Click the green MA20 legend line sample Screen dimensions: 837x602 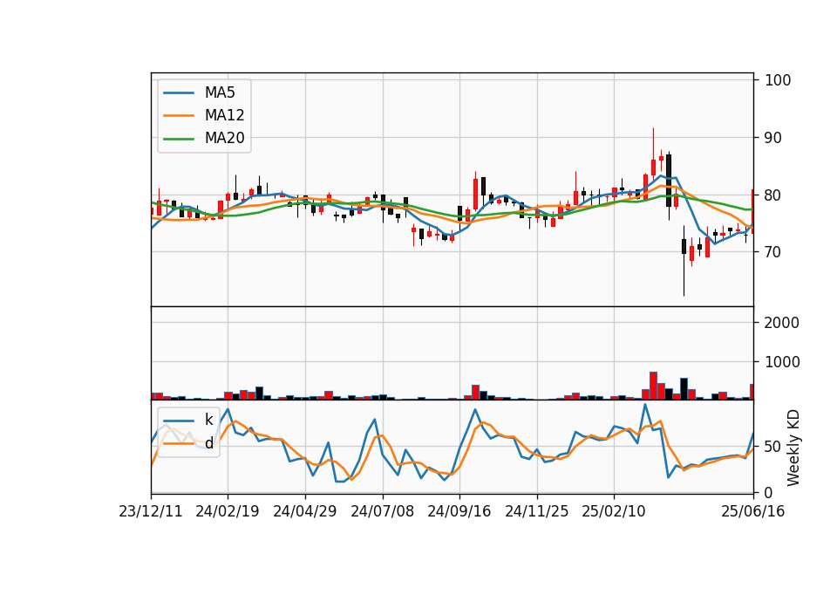(178, 139)
